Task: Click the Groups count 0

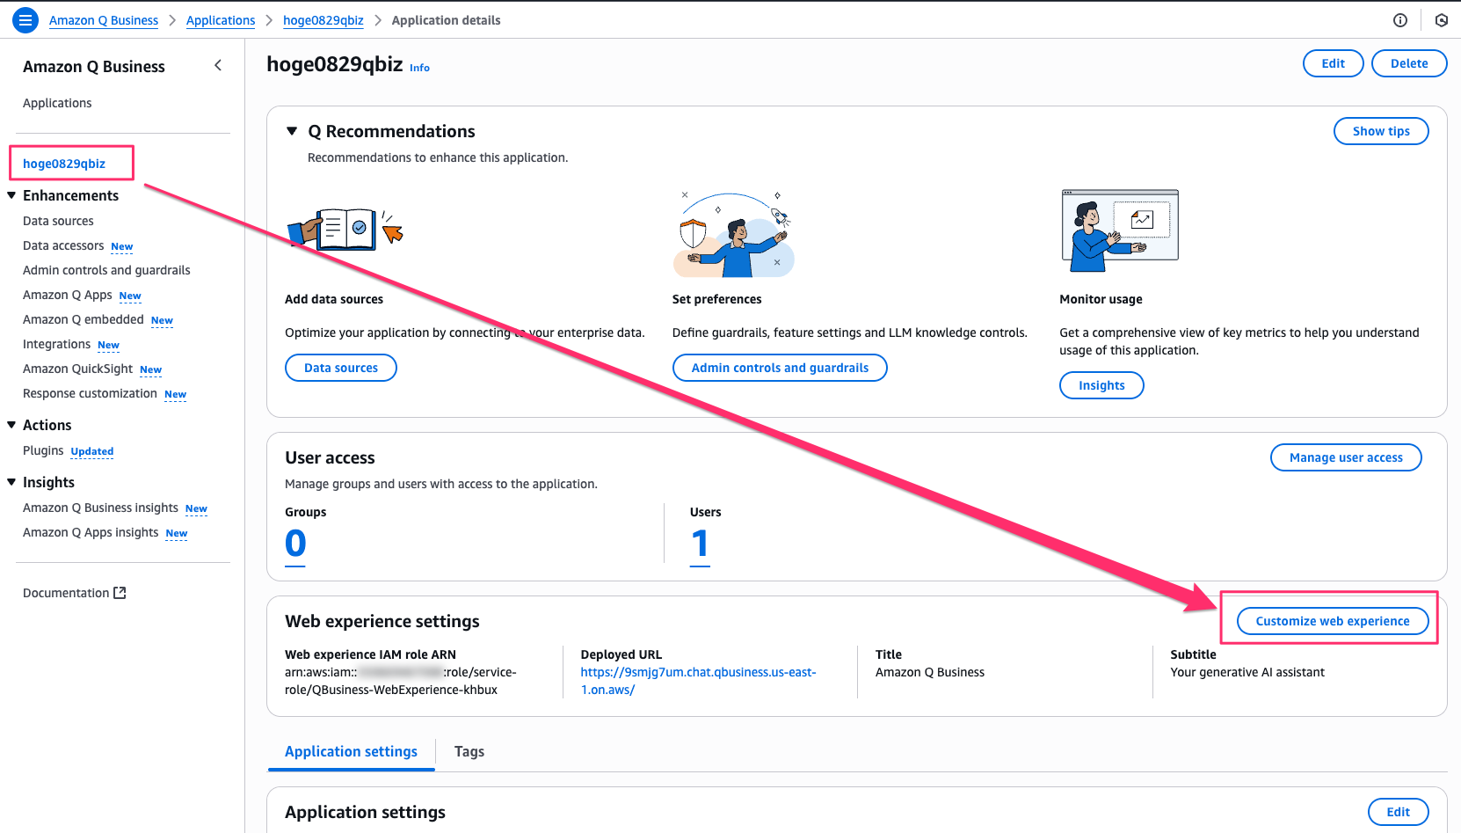Action: (x=295, y=544)
